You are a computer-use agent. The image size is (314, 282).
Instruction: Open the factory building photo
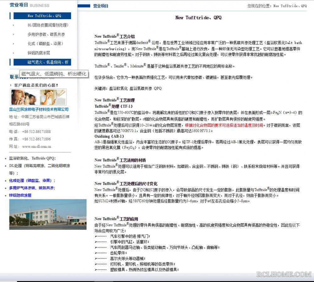pos(48,214)
